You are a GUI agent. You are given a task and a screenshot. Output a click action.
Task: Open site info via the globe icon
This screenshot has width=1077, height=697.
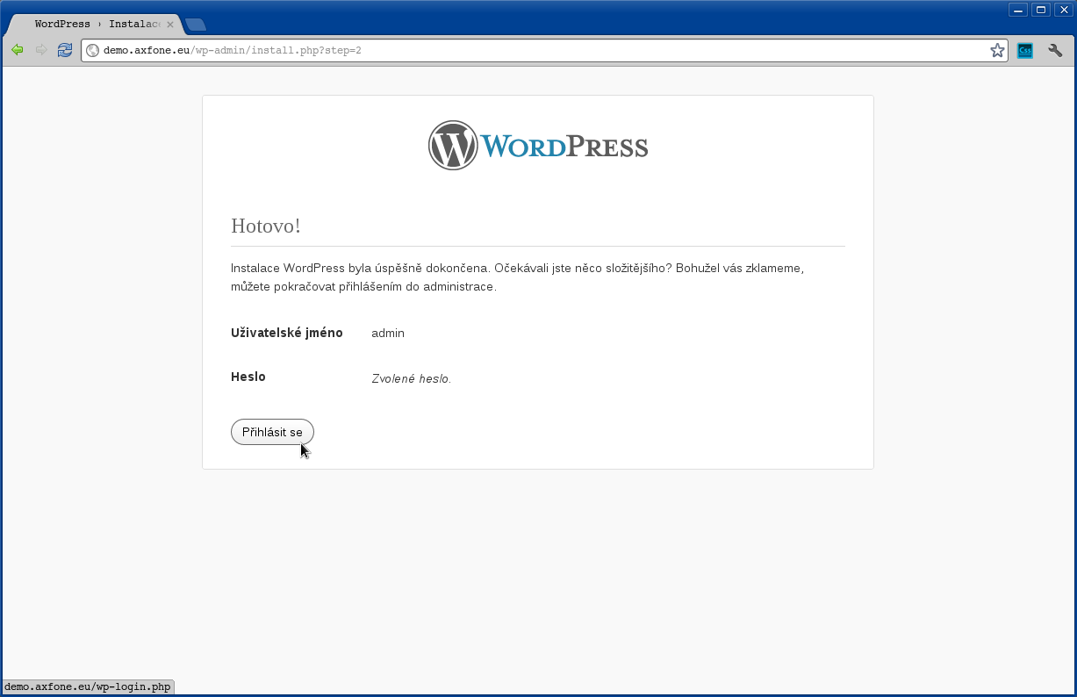[x=92, y=51]
